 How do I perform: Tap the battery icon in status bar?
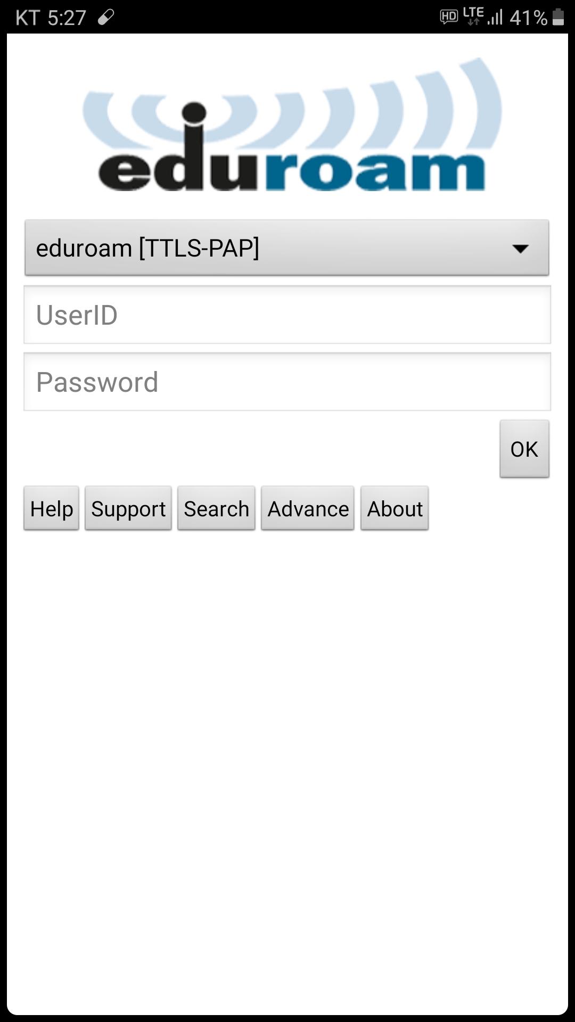pos(558,17)
